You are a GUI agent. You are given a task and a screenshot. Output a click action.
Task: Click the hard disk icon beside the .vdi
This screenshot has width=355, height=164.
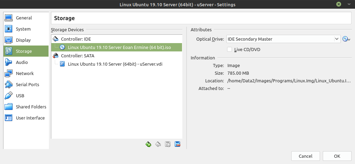62,64
